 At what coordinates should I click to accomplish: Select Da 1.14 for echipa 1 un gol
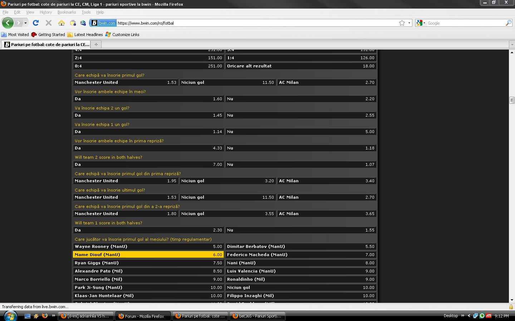tap(148, 132)
